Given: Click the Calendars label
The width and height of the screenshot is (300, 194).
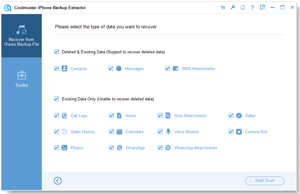Looking at the screenshot, I should coord(135,132).
